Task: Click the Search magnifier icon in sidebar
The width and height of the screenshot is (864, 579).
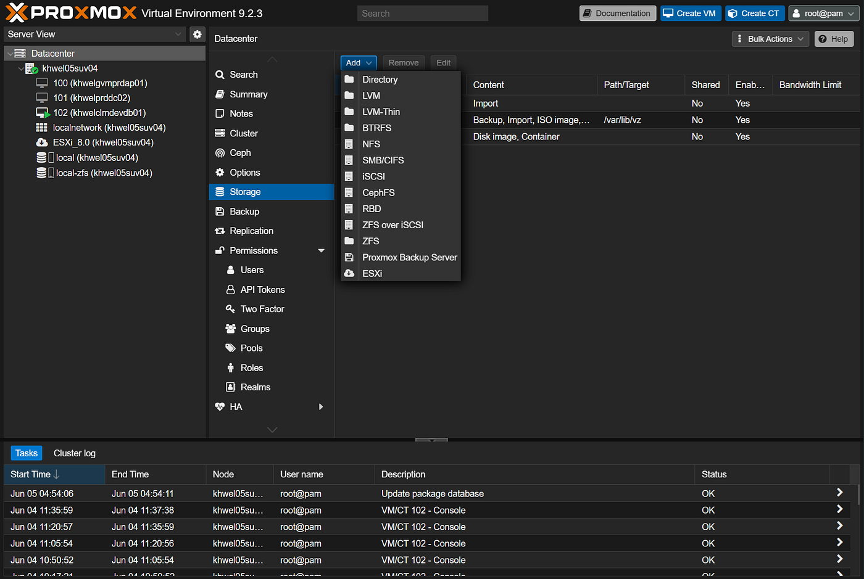Action: [x=220, y=75]
